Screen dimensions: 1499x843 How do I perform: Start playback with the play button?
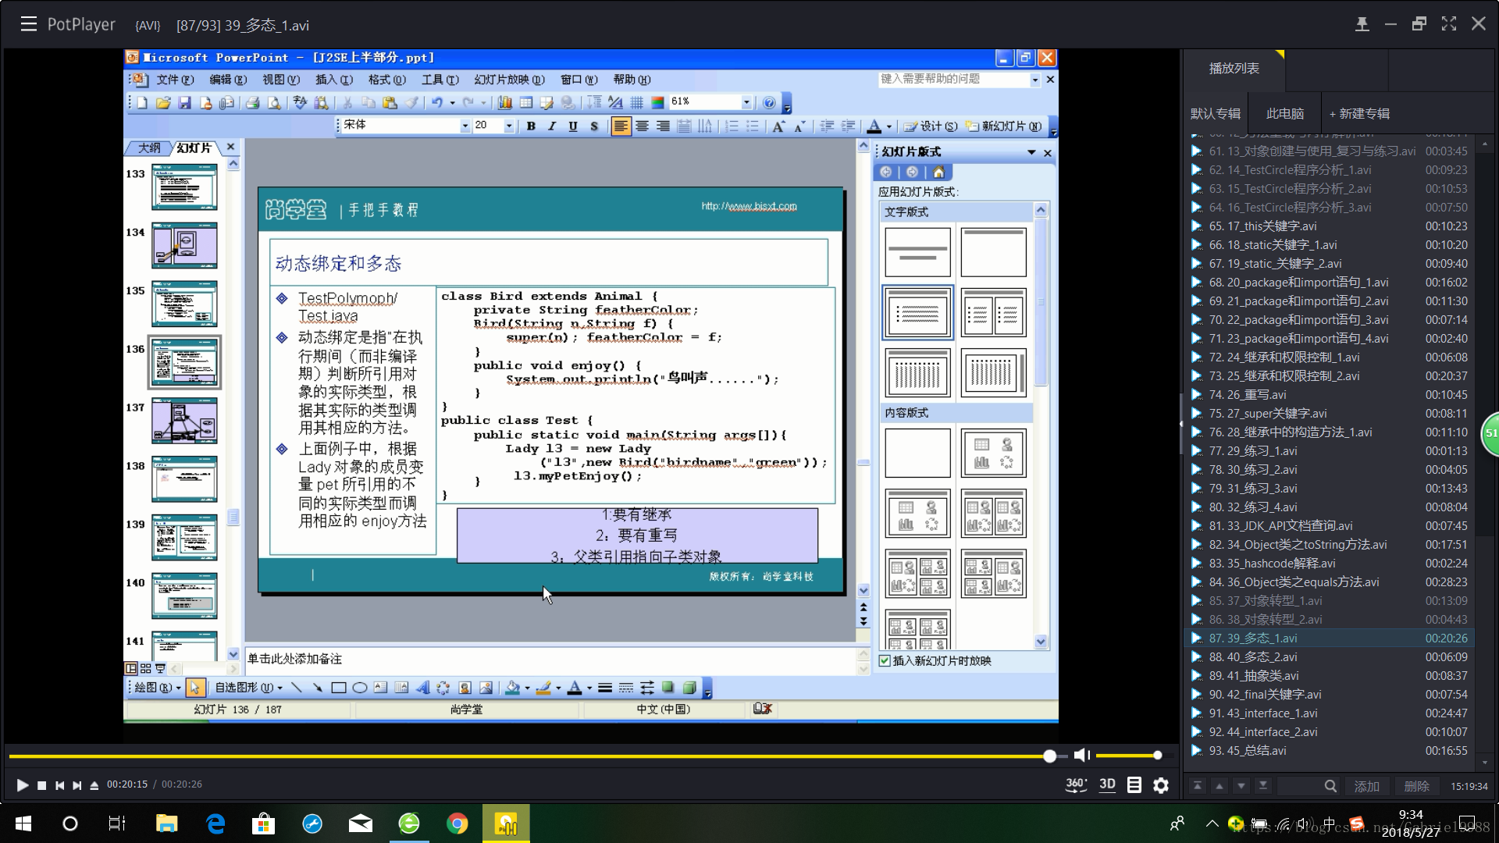coord(22,785)
